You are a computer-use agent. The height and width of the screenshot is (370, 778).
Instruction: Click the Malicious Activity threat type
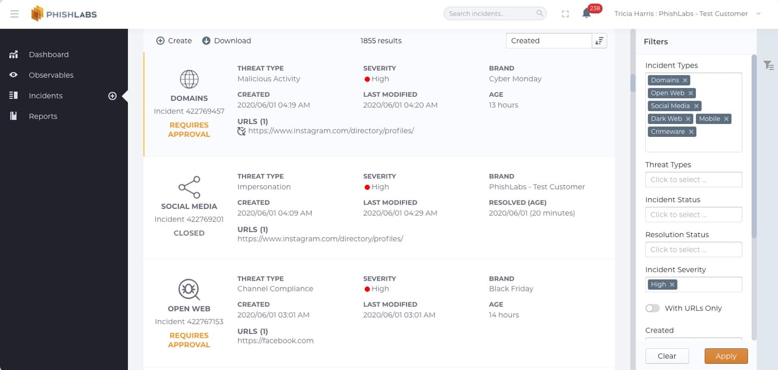[x=269, y=79]
